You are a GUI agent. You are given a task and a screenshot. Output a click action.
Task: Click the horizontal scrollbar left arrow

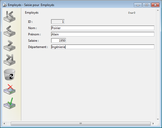[x=4, y=123]
